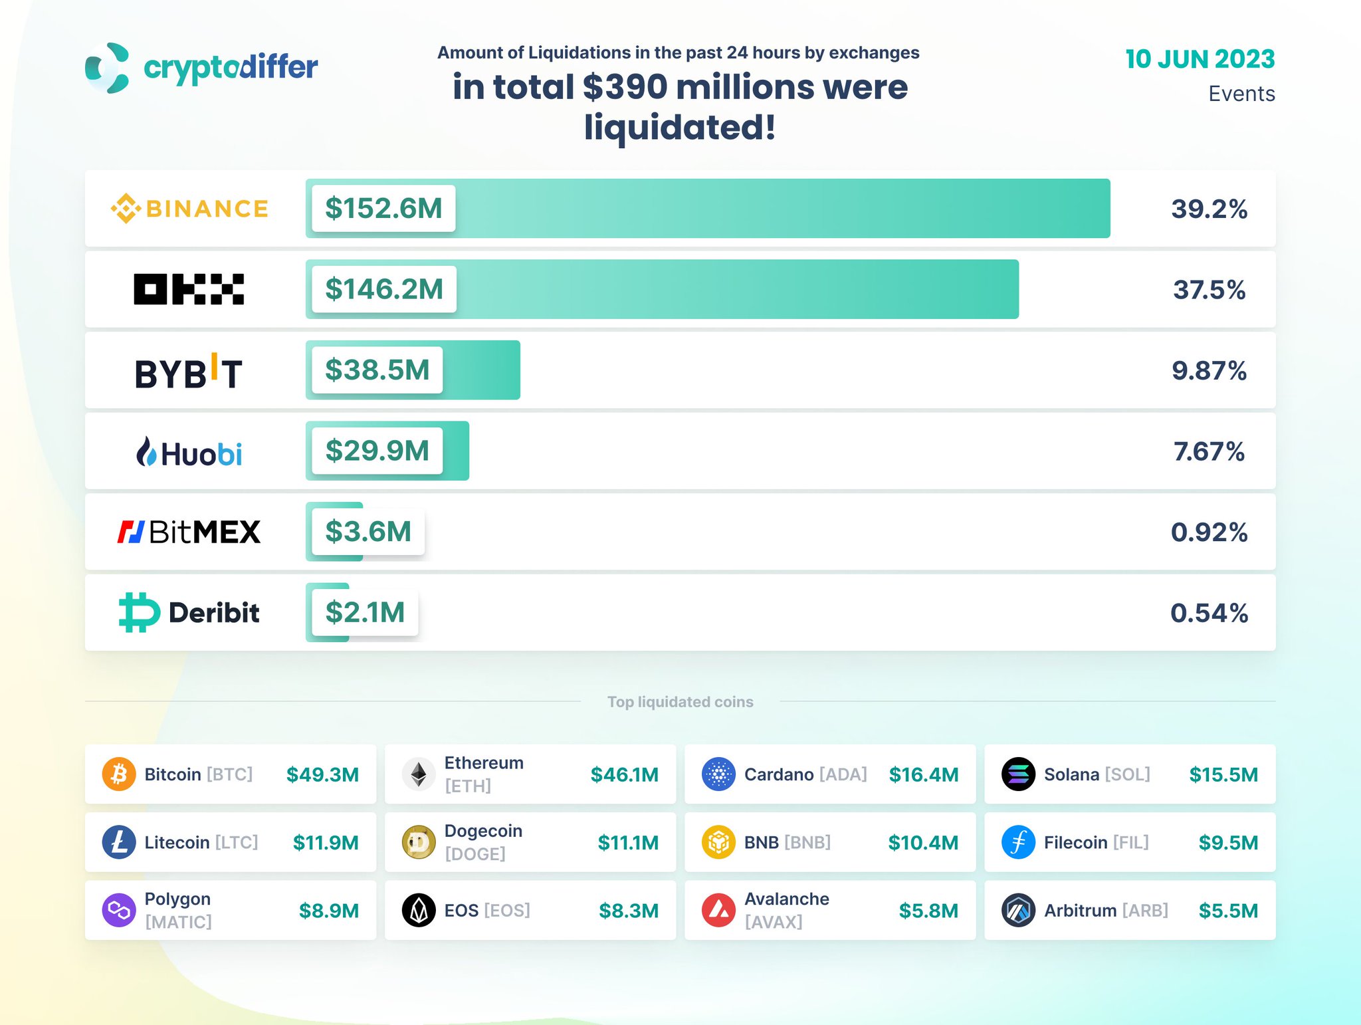
Task: Click the EOS coin icon
Action: 419,910
